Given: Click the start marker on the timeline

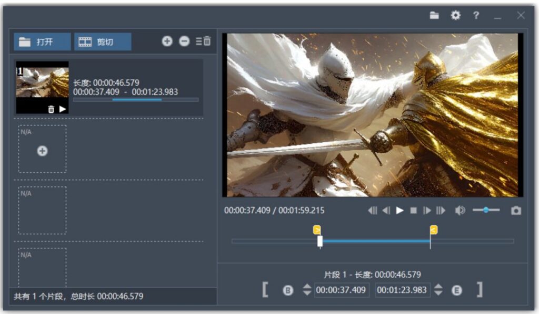Looking at the screenshot, I should point(317,229).
